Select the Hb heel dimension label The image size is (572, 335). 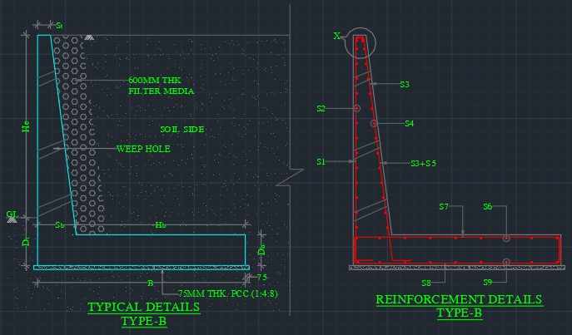pyautogui.click(x=161, y=225)
